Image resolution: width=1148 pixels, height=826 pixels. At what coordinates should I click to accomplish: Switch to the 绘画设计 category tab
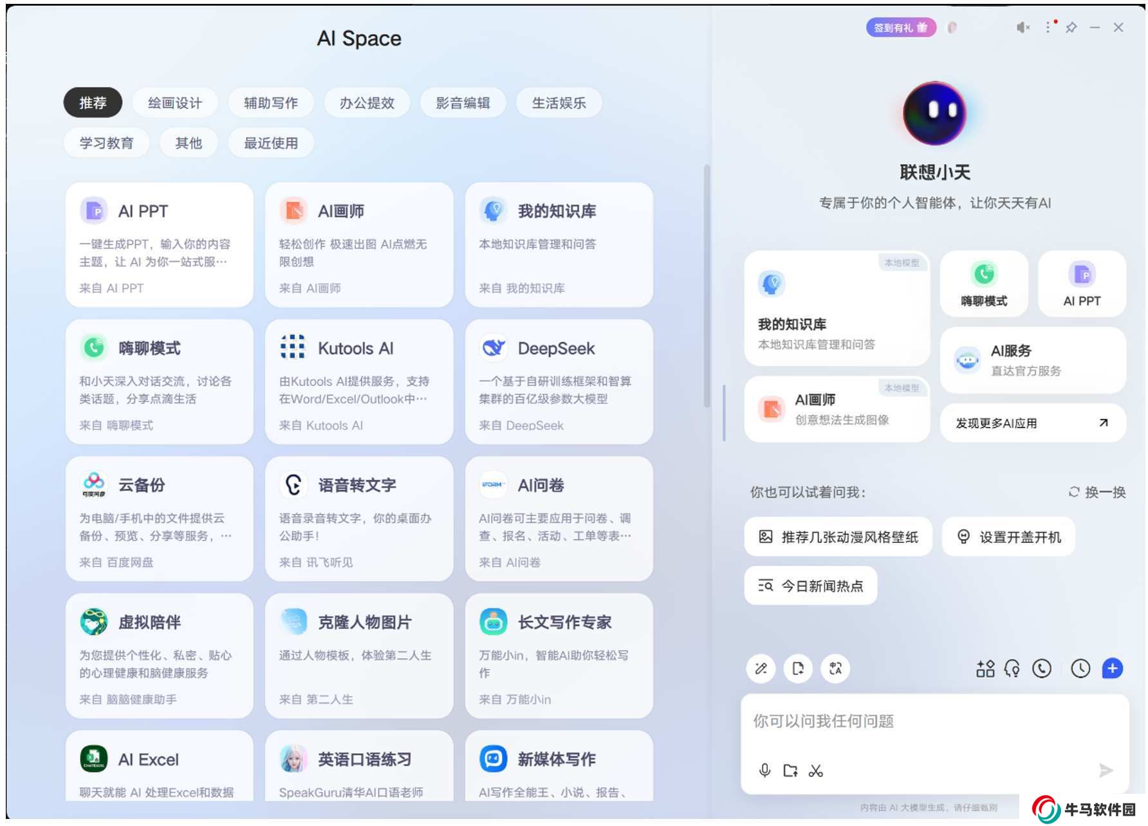pyautogui.click(x=174, y=103)
